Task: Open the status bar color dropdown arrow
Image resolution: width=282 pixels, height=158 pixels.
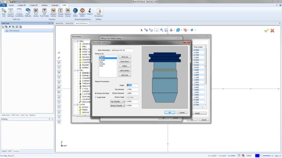Action: pos(260,156)
